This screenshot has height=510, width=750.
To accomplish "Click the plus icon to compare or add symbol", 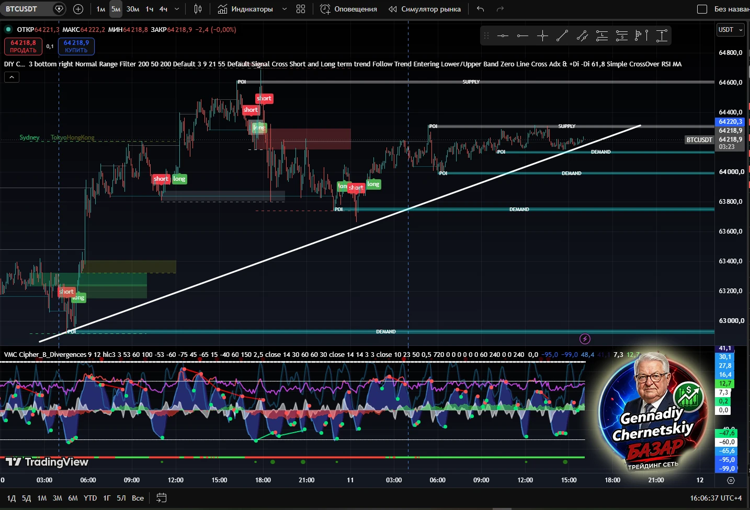I will [78, 9].
